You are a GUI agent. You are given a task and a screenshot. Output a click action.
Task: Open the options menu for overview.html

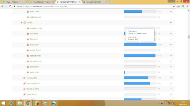(171, 83)
